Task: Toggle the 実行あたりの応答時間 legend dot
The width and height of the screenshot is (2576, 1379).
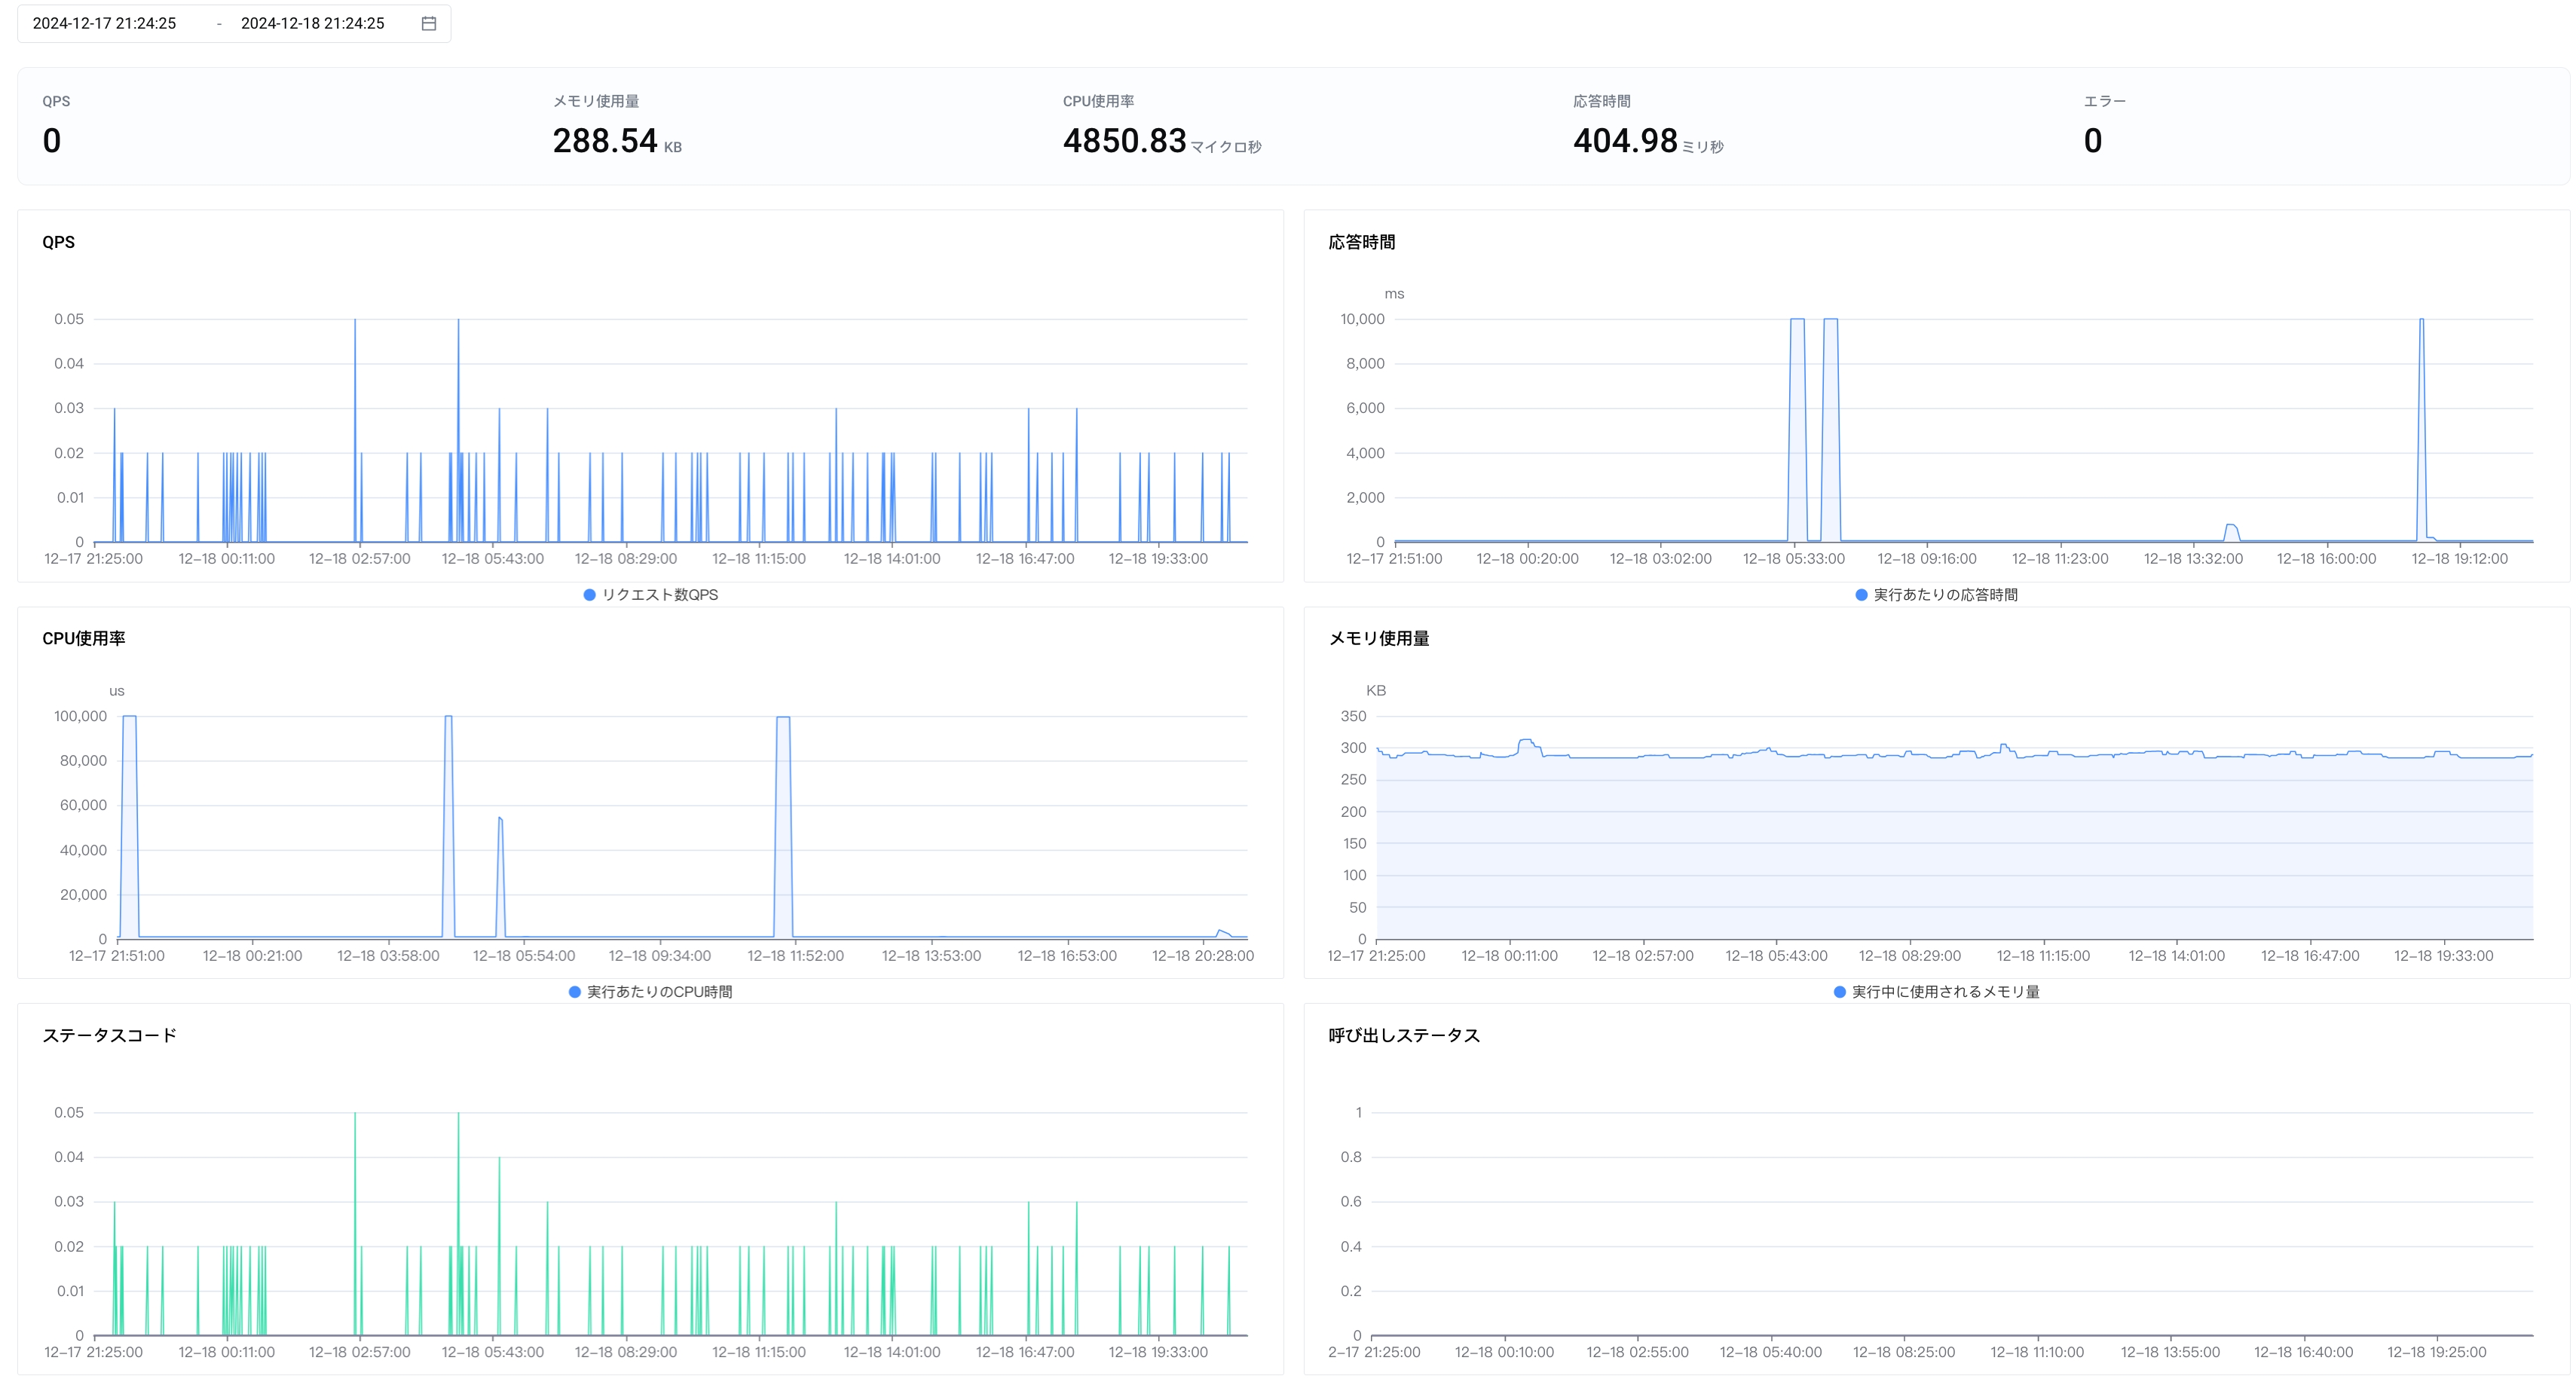Action: [1861, 595]
